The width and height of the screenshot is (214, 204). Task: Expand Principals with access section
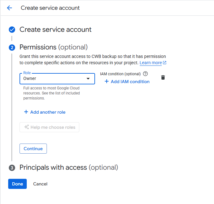69,167
